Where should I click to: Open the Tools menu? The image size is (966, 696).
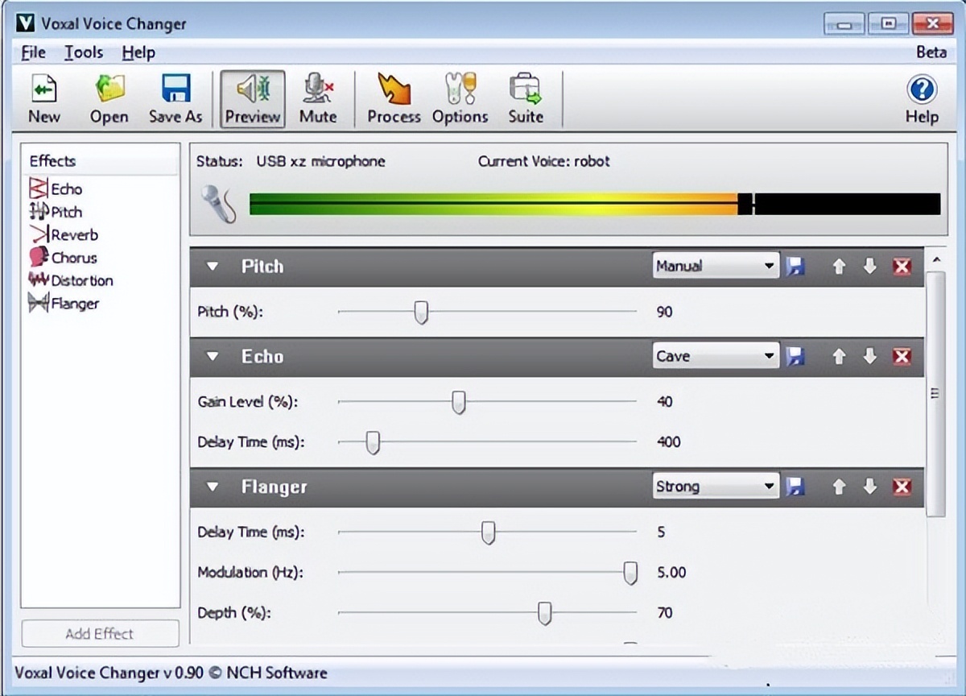click(x=83, y=52)
